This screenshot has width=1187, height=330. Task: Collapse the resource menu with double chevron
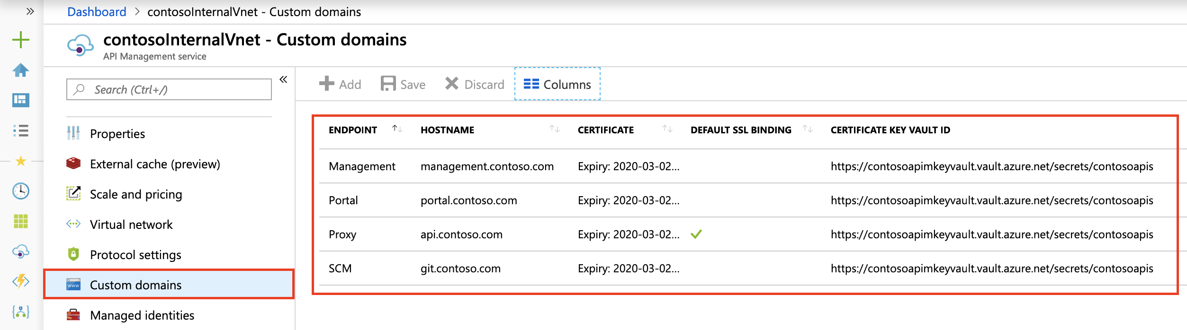click(x=283, y=79)
